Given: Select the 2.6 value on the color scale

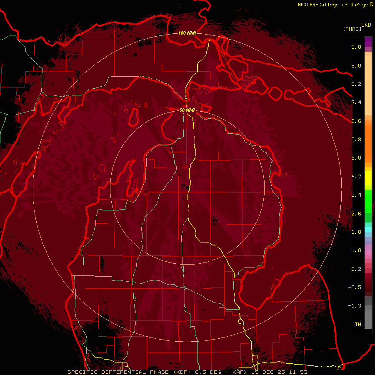Looking at the screenshot, I should click(356, 214).
